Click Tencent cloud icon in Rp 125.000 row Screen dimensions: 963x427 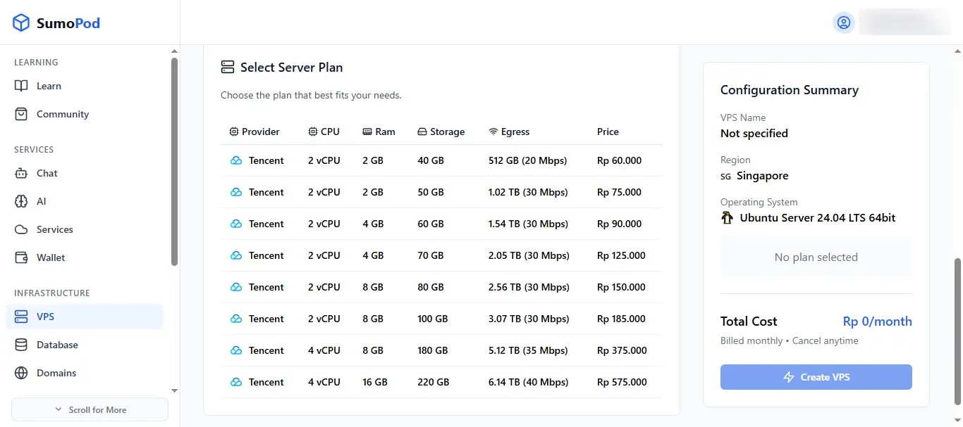pyautogui.click(x=236, y=255)
